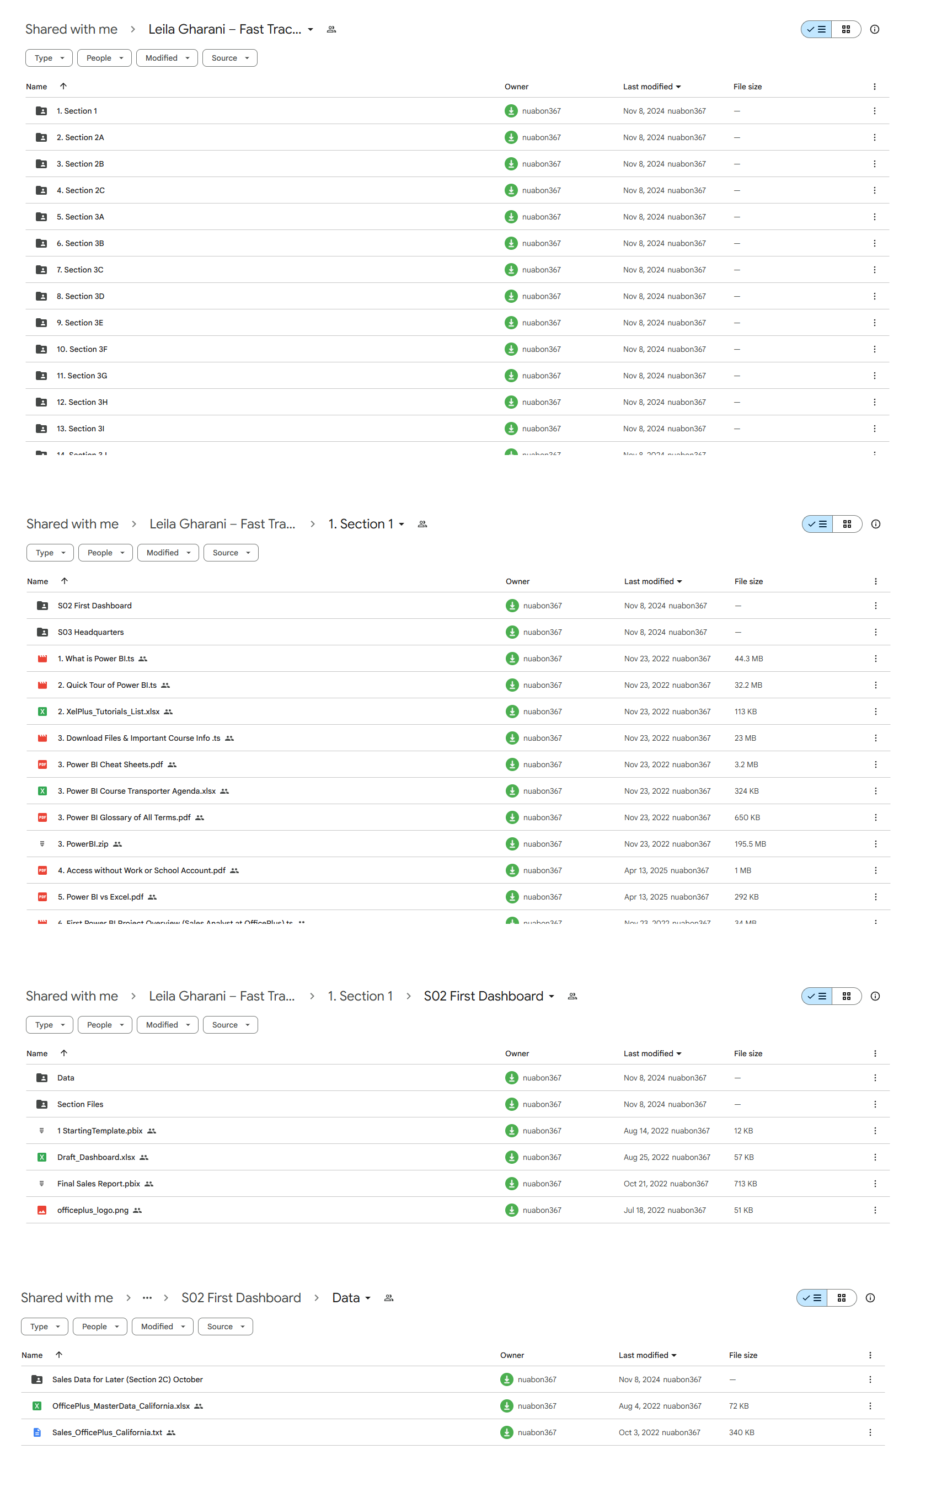Viewport: 931px width, 1487px height.
Task: Open more actions for the S03 Headquarters row
Action: click(876, 632)
